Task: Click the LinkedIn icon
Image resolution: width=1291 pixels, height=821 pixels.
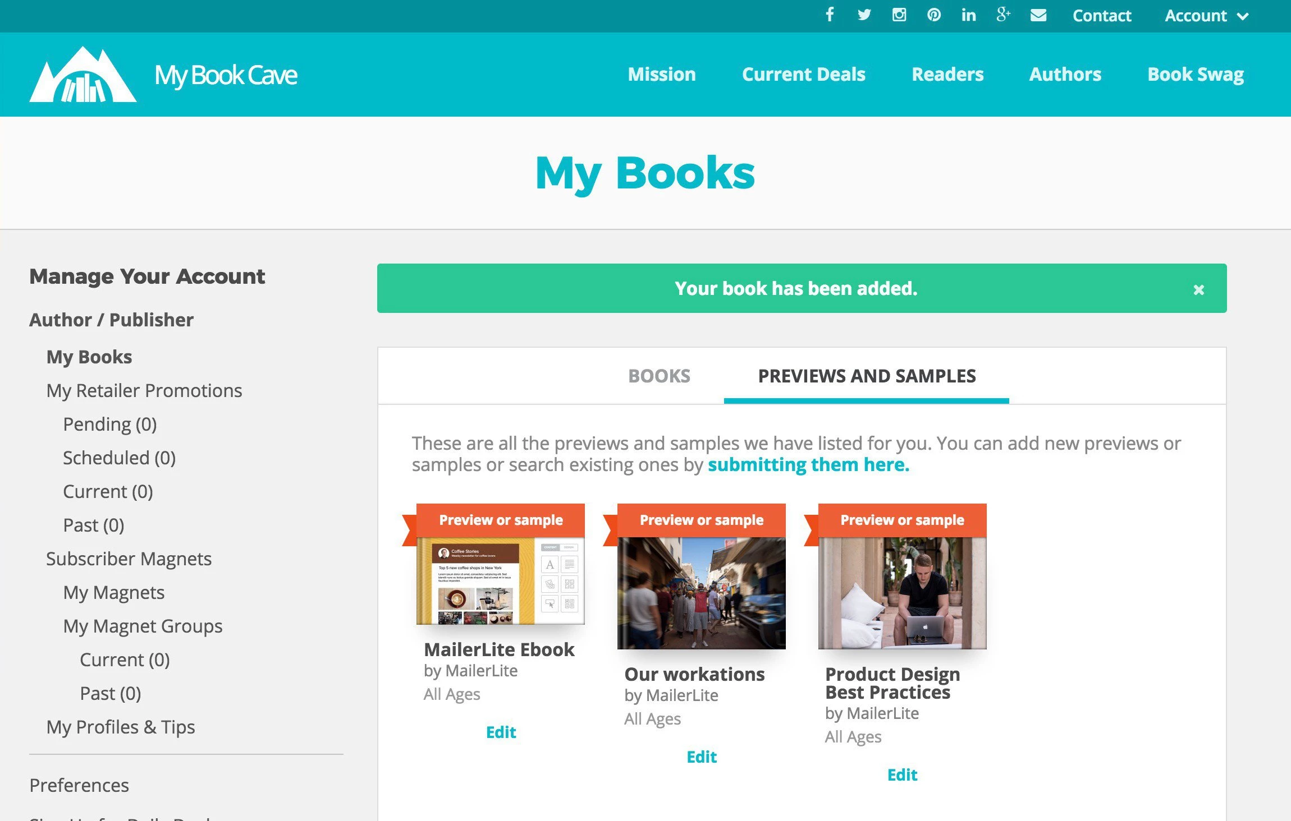Action: coord(969,15)
